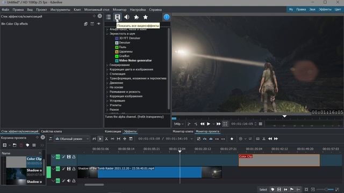Image resolution: width=344 pixels, height=193 pixels.
Task: Toggle marker comments flag in status bar
Action: point(292,189)
